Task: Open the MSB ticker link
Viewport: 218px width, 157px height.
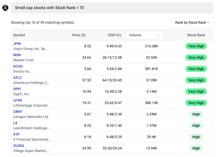Action: pyautogui.click(x=17, y=55)
